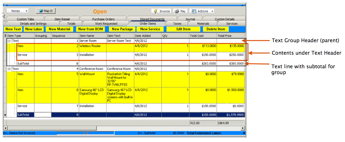
Task: Select the Wireless Router item row
Action: click(x=126, y=48)
